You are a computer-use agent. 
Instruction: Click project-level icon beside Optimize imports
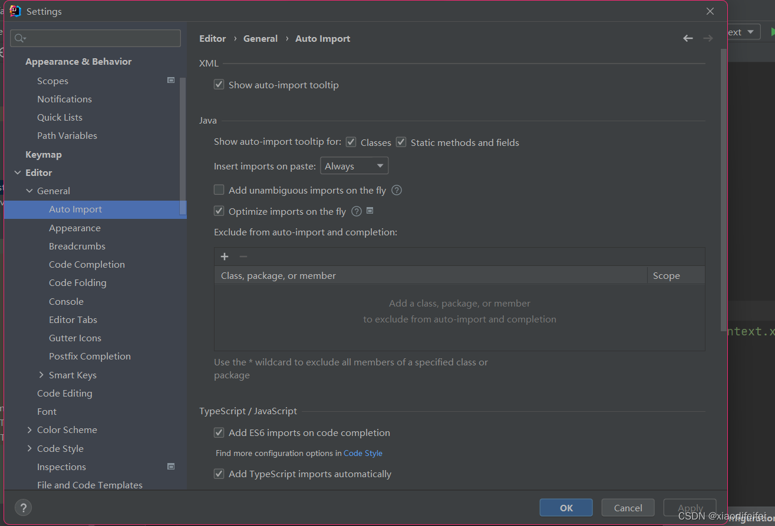click(x=370, y=211)
